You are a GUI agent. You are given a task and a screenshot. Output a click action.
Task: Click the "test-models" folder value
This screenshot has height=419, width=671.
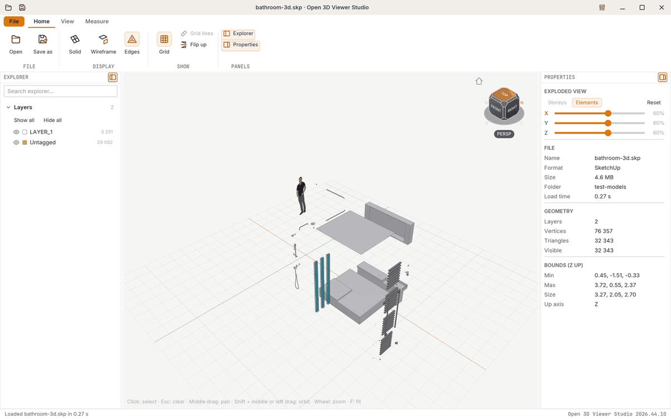tap(610, 187)
